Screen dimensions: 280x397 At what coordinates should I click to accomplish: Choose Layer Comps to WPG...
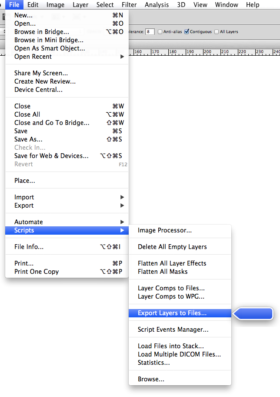pyautogui.click(x=180, y=296)
